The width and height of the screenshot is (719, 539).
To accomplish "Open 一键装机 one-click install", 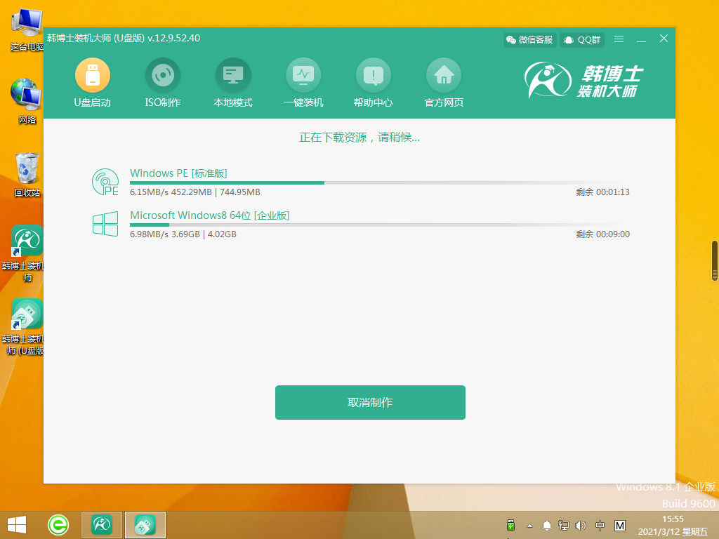I will (x=303, y=74).
